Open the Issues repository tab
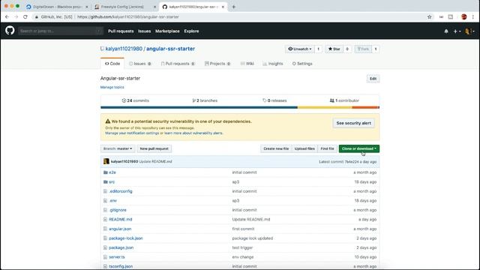 (x=140, y=64)
